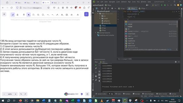Toggle soft-wrap in the Run console
Image resolution: width=183 pixels, height=103 pixels.
[99, 72]
